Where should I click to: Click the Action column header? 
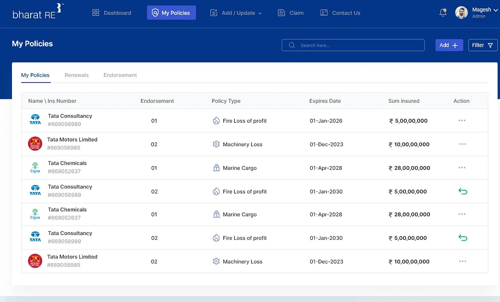(x=461, y=101)
